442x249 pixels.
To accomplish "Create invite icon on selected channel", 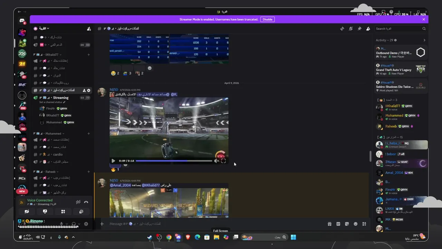I will [x=84, y=90].
